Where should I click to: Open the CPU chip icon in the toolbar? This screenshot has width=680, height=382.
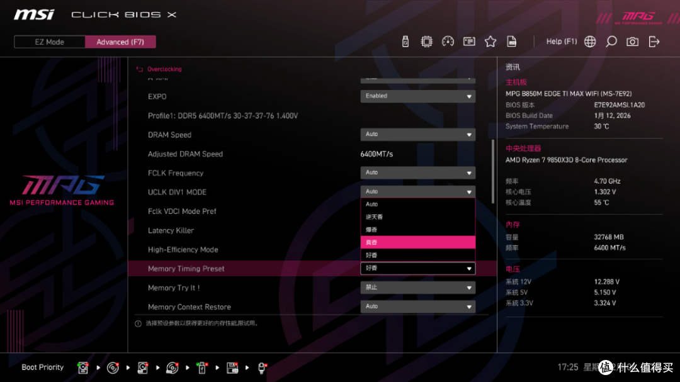426,42
